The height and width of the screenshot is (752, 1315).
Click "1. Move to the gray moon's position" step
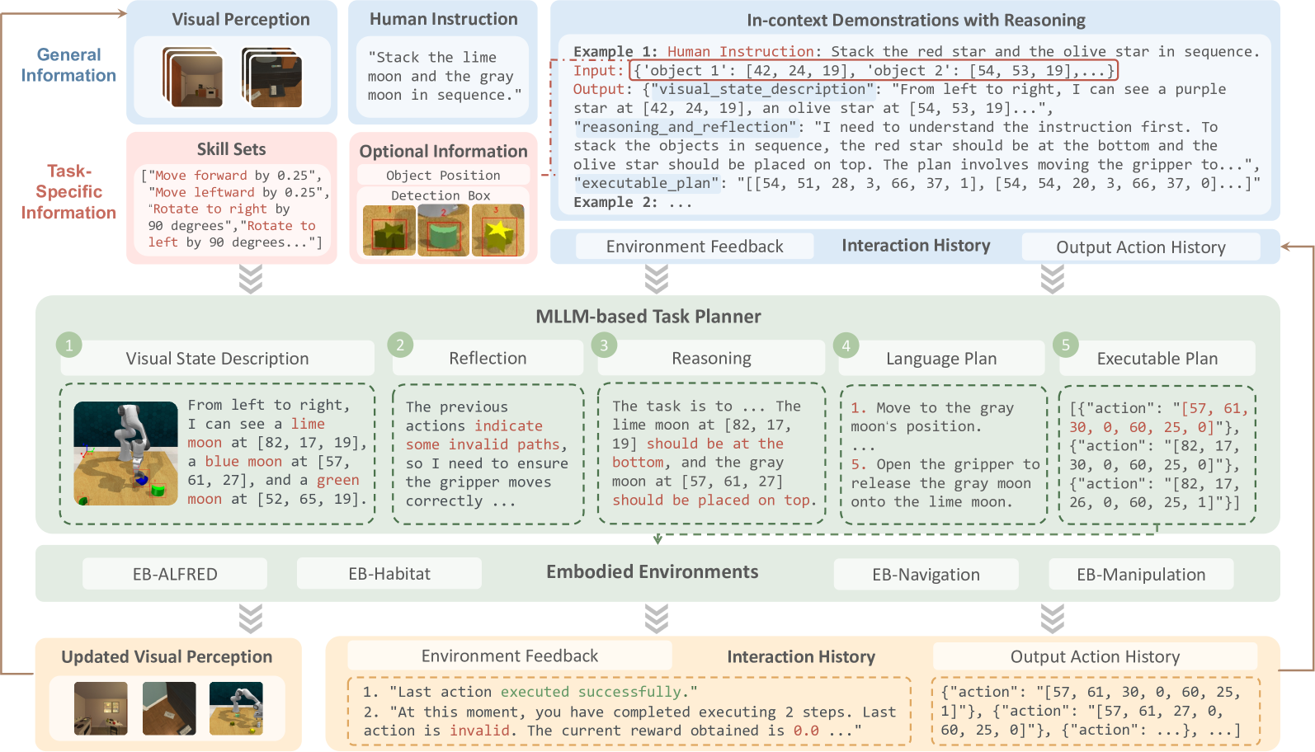[932, 417]
